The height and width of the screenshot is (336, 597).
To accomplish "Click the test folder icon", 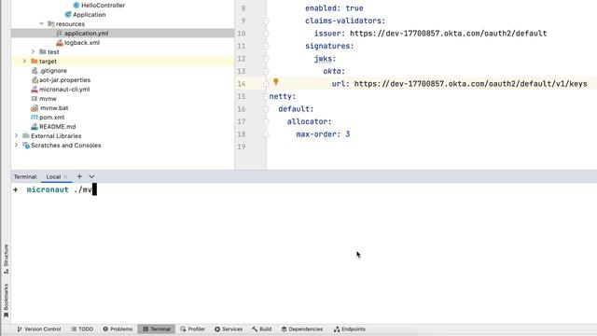I will point(43,52).
